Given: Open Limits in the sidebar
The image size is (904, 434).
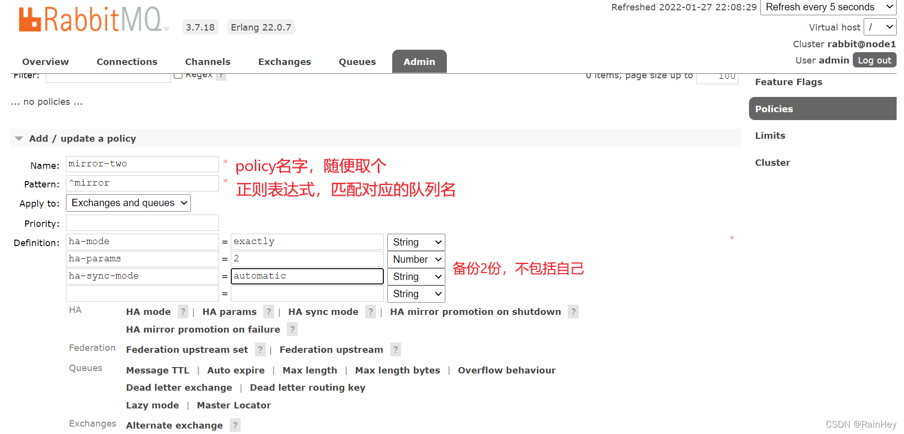Looking at the screenshot, I should click(x=770, y=136).
